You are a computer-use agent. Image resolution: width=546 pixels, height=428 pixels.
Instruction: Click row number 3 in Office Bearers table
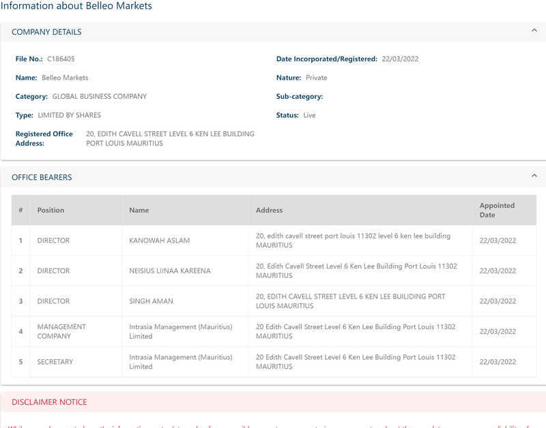tap(20, 301)
